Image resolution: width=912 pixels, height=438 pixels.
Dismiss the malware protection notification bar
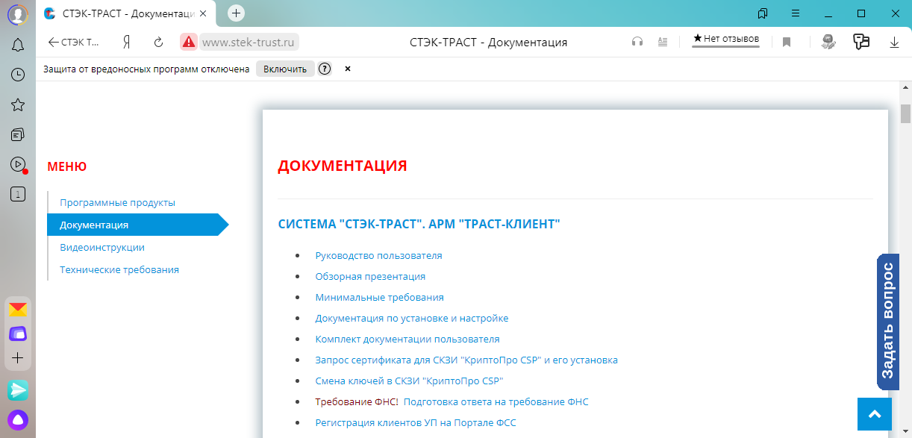coord(348,69)
